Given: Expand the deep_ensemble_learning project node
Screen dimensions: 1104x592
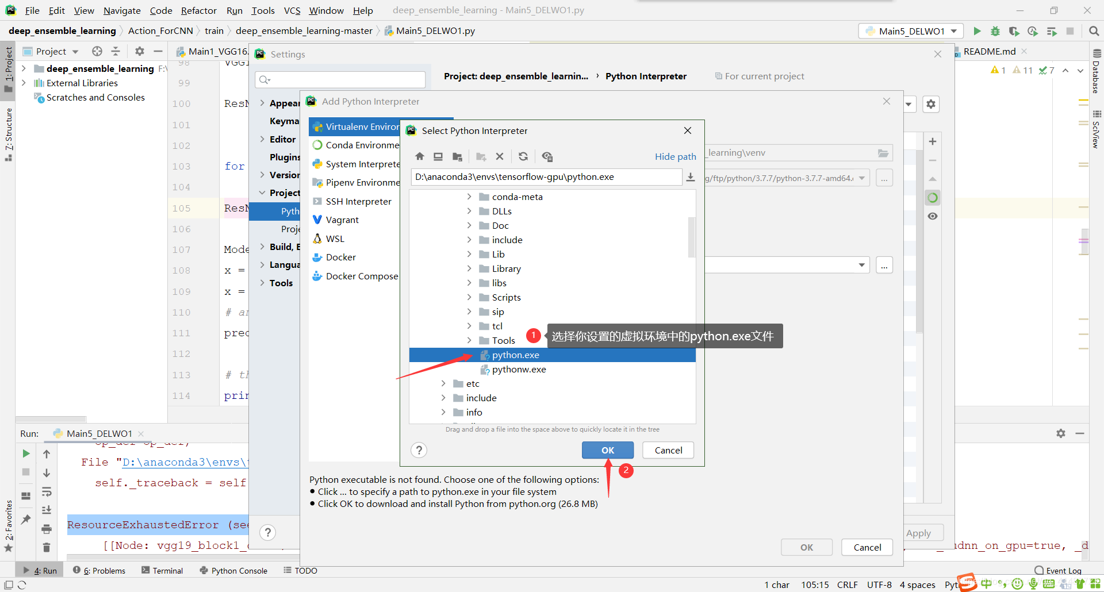Looking at the screenshot, I should 24,68.
